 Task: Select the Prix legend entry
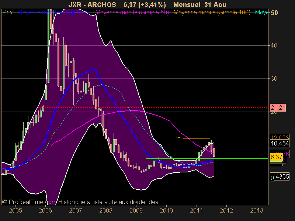pyautogui.click(x=7, y=13)
